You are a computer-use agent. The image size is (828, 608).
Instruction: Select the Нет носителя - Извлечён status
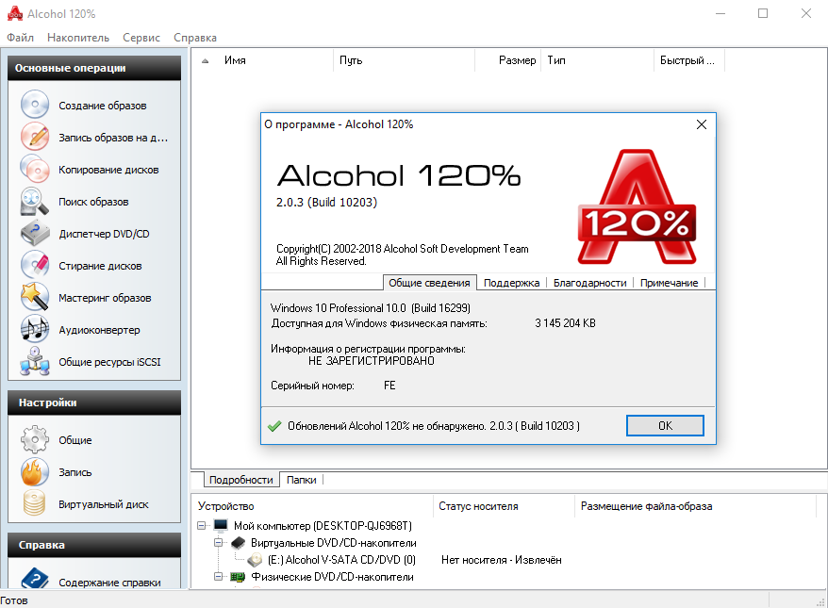pyautogui.click(x=501, y=559)
